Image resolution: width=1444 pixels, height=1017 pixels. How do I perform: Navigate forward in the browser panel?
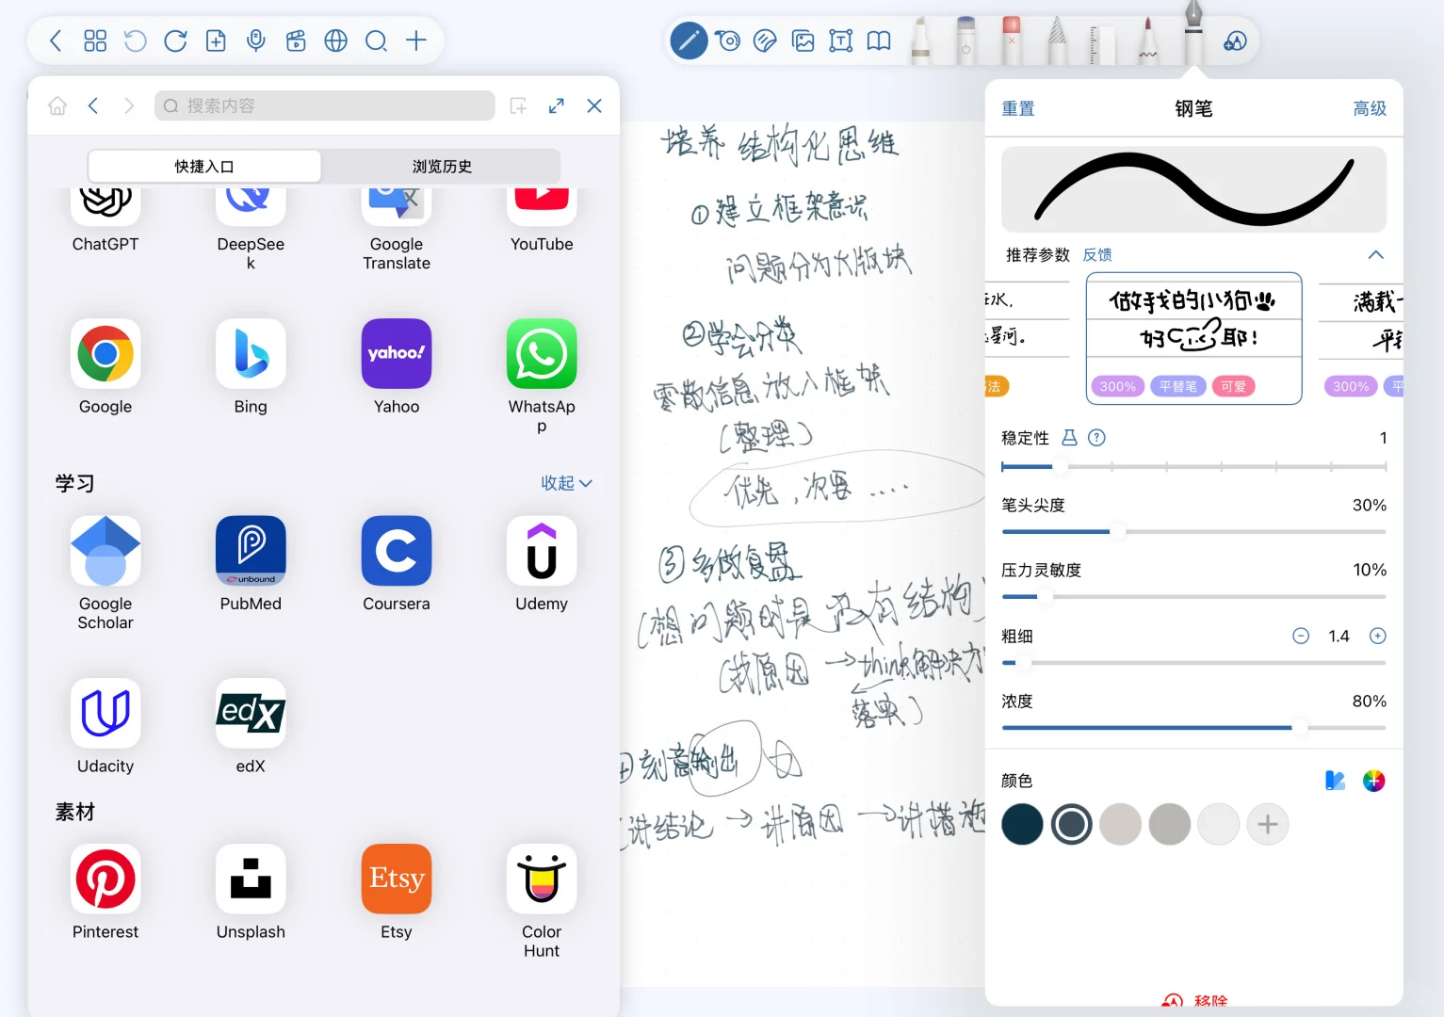[x=129, y=105]
